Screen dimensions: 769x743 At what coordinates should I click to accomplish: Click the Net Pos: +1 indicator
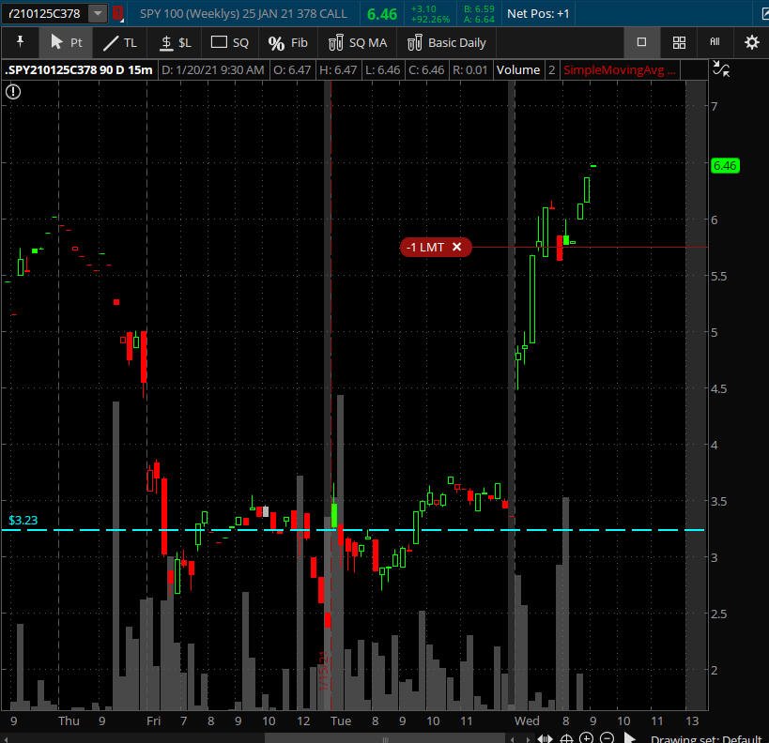point(538,14)
